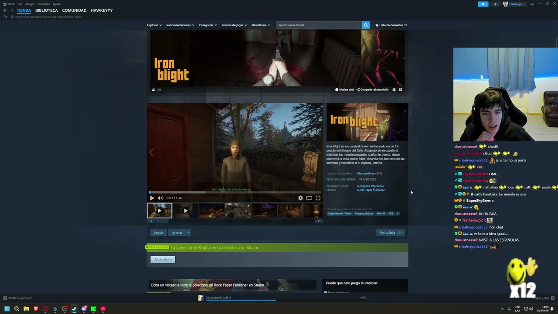
Task: Click the Ignorar button
Action: (x=177, y=232)
